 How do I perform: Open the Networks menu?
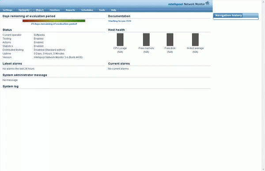point(24,10)
